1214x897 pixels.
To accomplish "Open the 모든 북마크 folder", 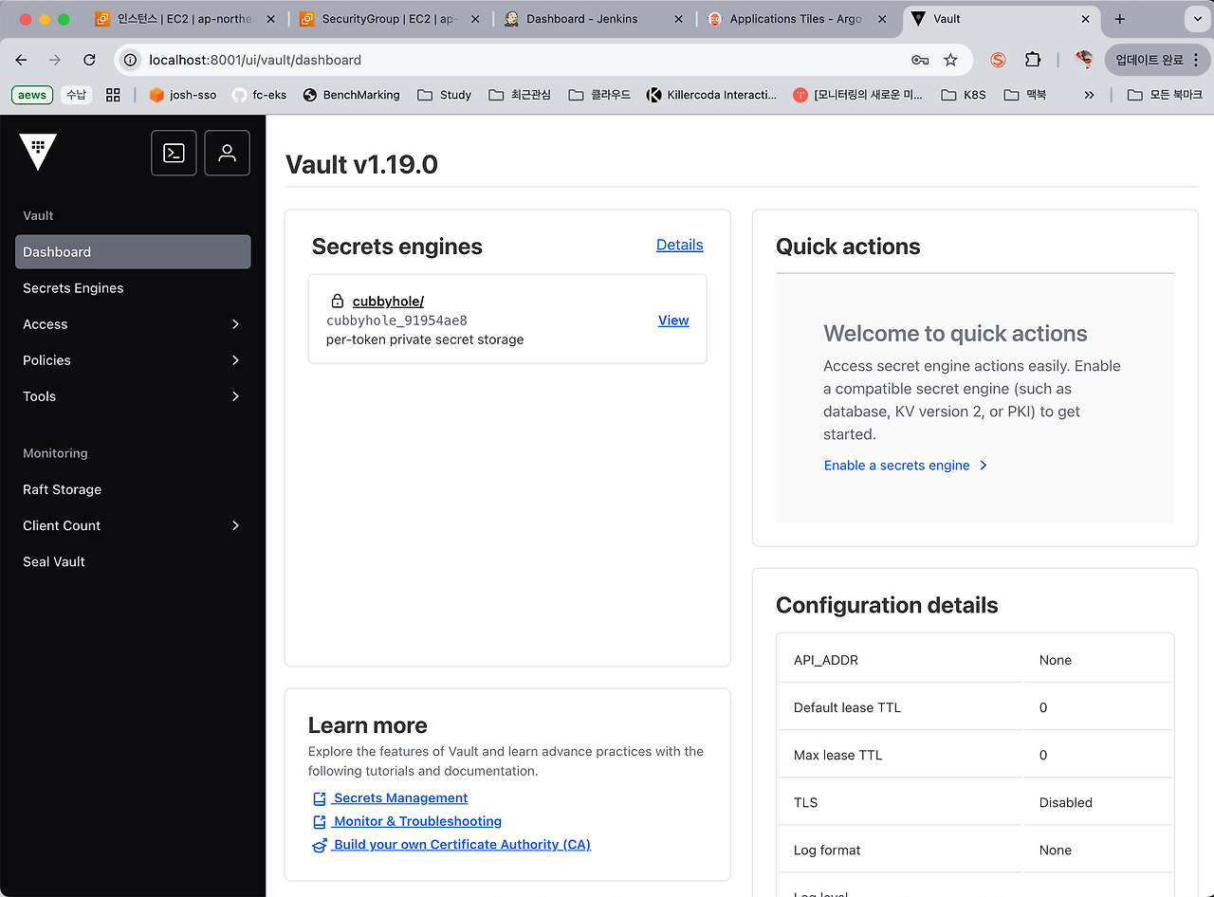I will click(1166, 95).
